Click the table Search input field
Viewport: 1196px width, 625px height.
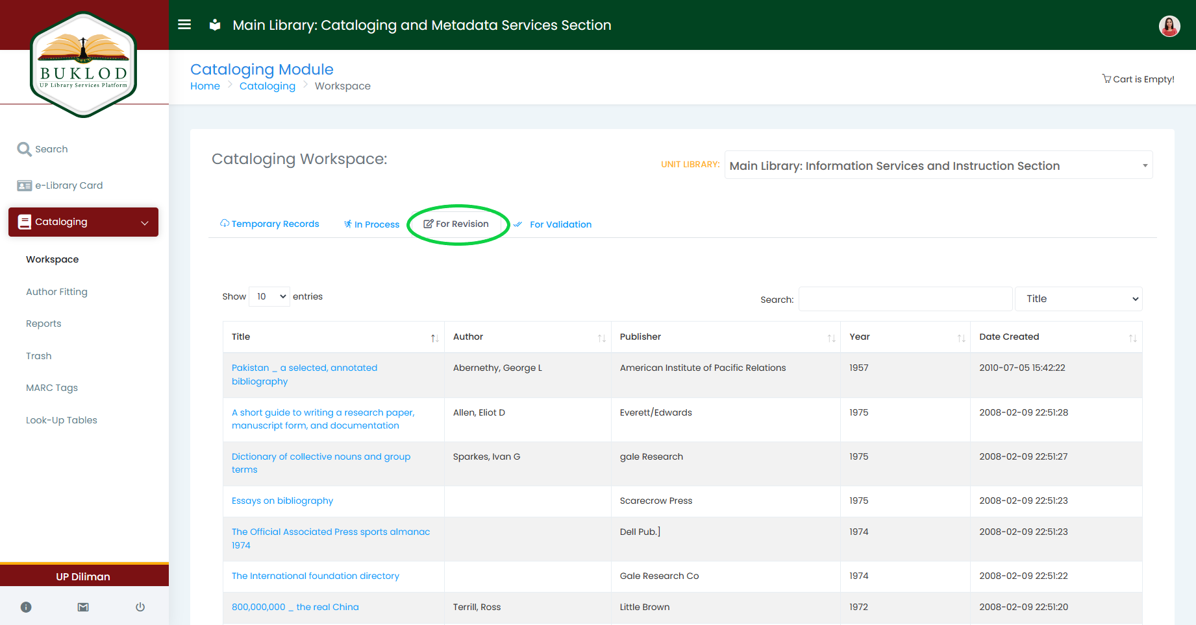coord(905,299)
